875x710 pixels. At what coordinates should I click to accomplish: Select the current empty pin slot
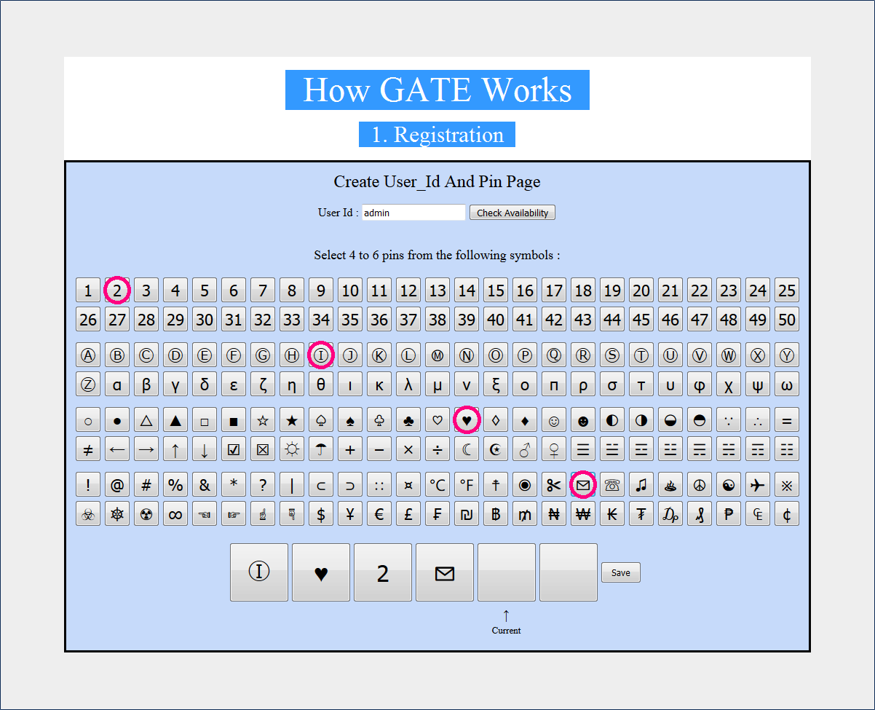point(506,572)
